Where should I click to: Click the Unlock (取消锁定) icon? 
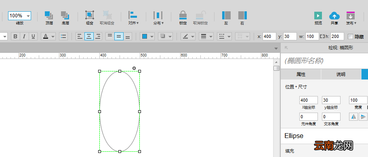tap(200, 15)
